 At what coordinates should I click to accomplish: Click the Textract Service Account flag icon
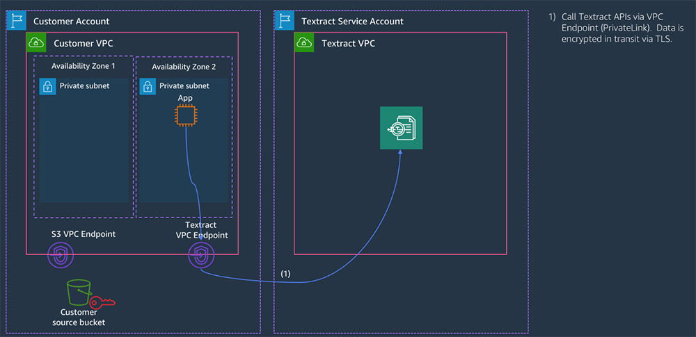[x=284, y=21]
